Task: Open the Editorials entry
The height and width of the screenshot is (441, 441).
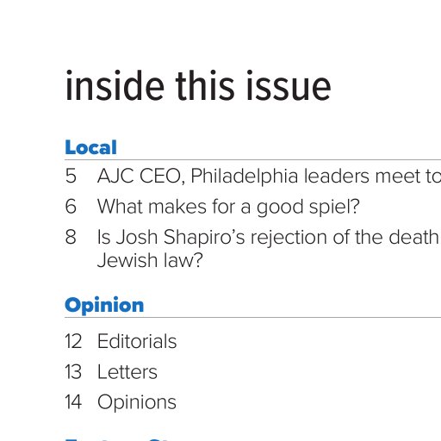Action: pos(137,341)
